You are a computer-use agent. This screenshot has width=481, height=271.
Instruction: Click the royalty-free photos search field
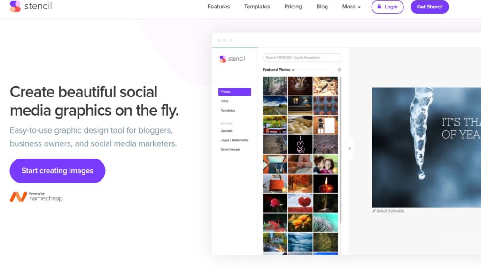302,58
